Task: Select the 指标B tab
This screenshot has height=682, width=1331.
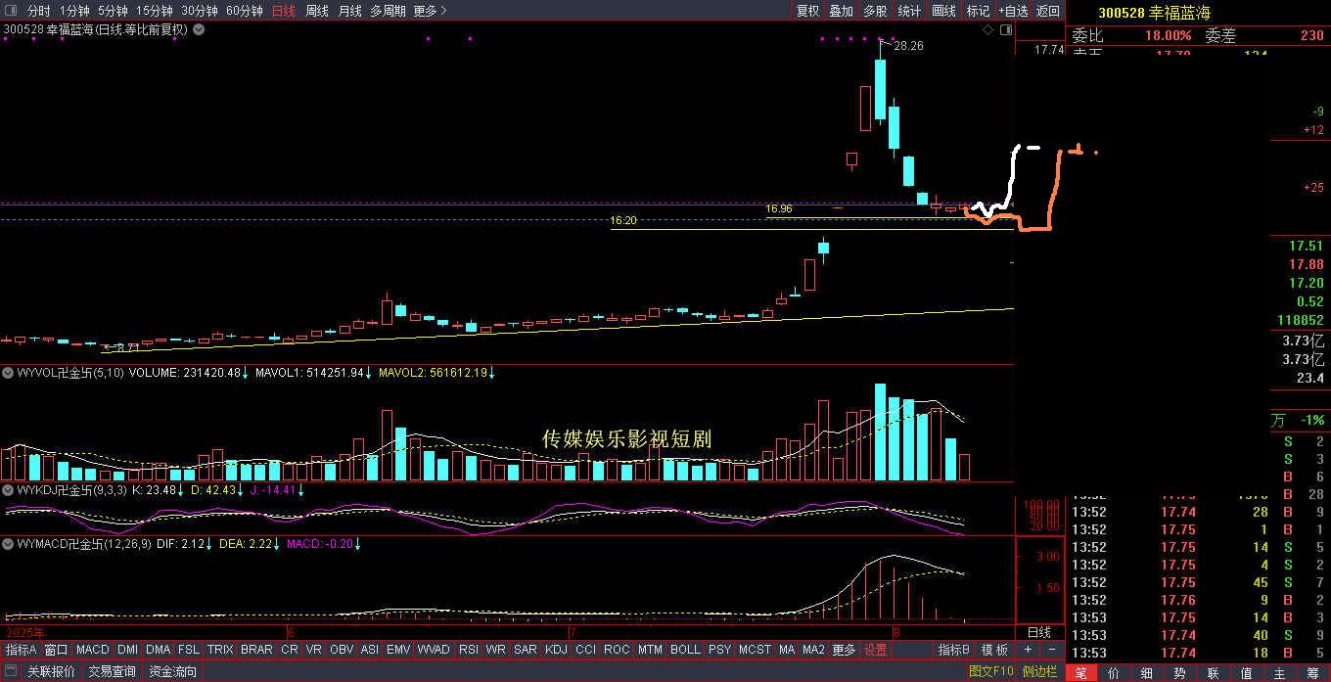Action: 953,650
